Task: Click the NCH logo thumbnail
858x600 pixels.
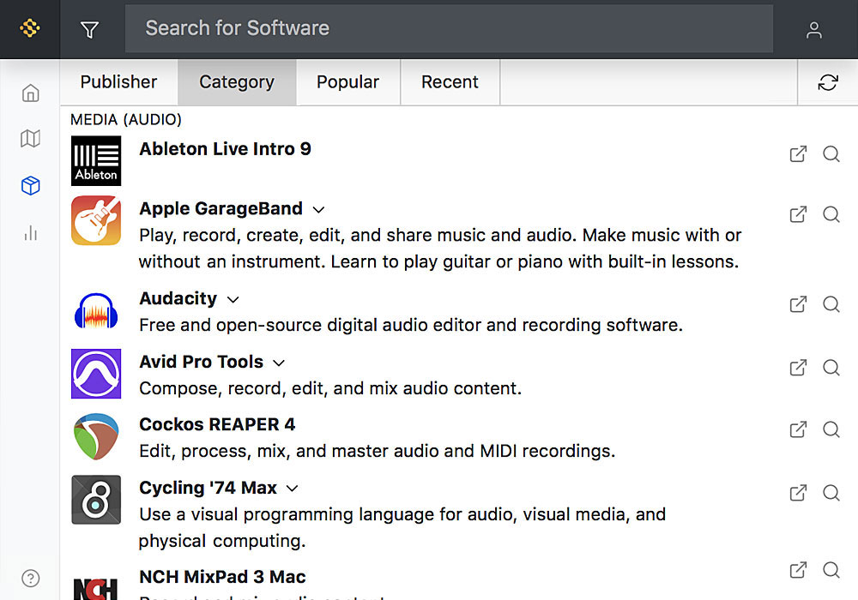Action: pos(96,589)
